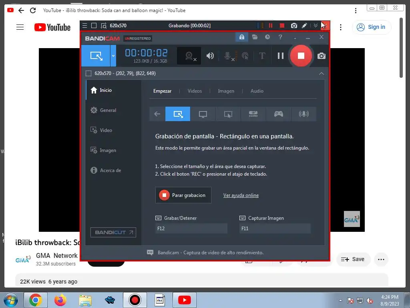Select around mouse recording mode icon
The width and height of the screenshot is (410, 308).
pos(228,114)
